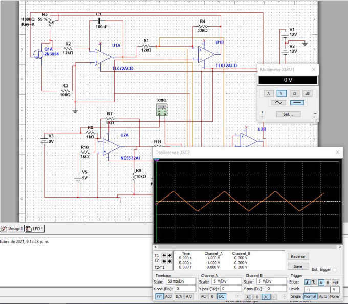Switch multimeter to AC signal mode

279,103
